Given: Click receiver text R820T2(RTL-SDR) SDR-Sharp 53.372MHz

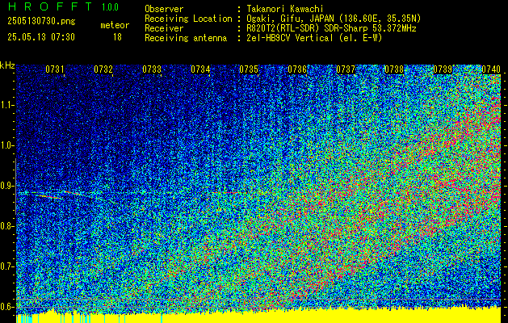Looking at the screenshot, I should pyautogui.click(x=331, y=28).
